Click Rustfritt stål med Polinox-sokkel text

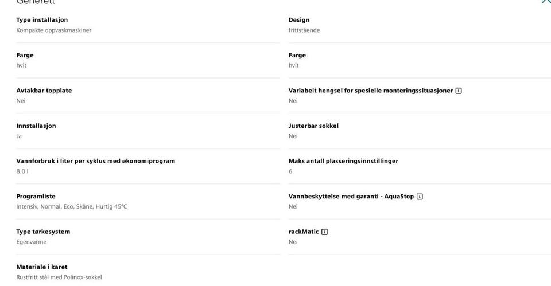(59, 277)
